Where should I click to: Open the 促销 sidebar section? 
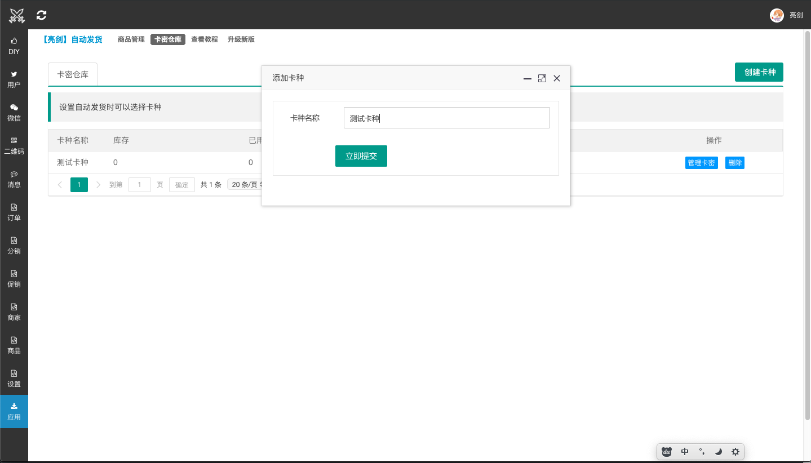pos(14,279)
